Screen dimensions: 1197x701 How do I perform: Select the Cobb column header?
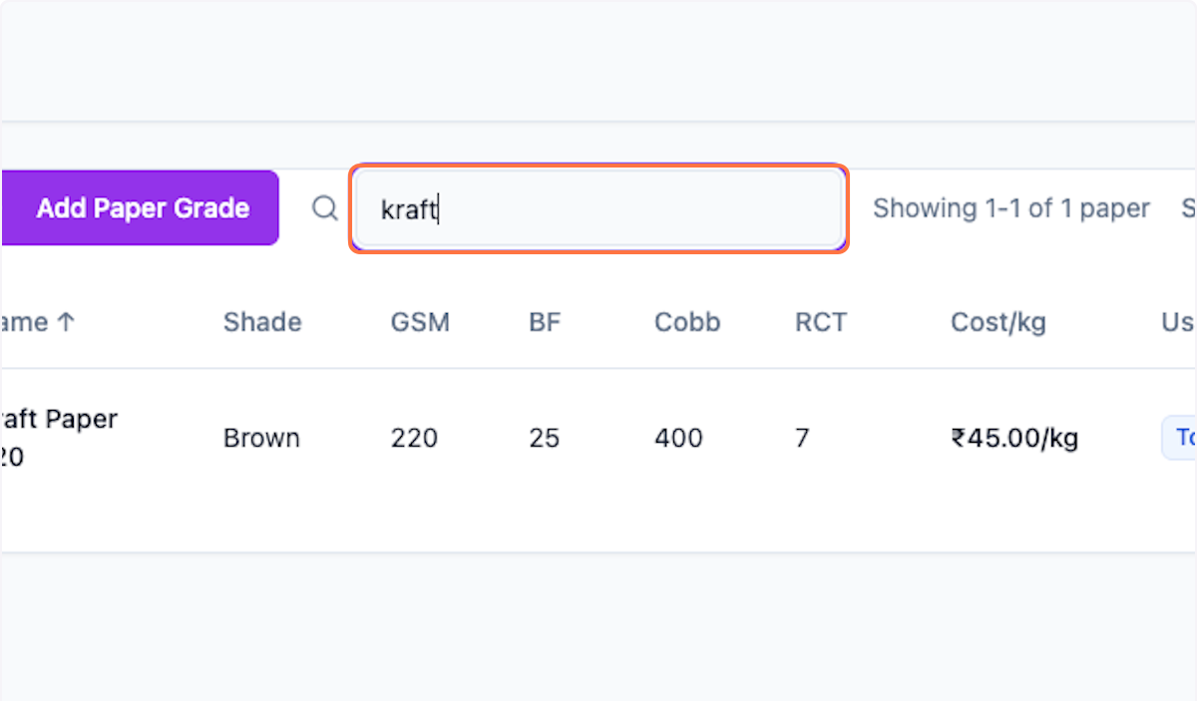coord(687,322)
